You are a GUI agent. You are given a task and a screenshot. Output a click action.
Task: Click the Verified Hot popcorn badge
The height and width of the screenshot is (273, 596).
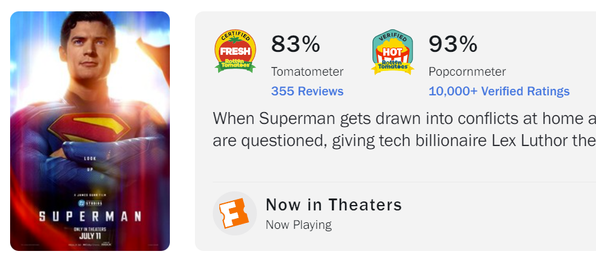click(393, 52)
